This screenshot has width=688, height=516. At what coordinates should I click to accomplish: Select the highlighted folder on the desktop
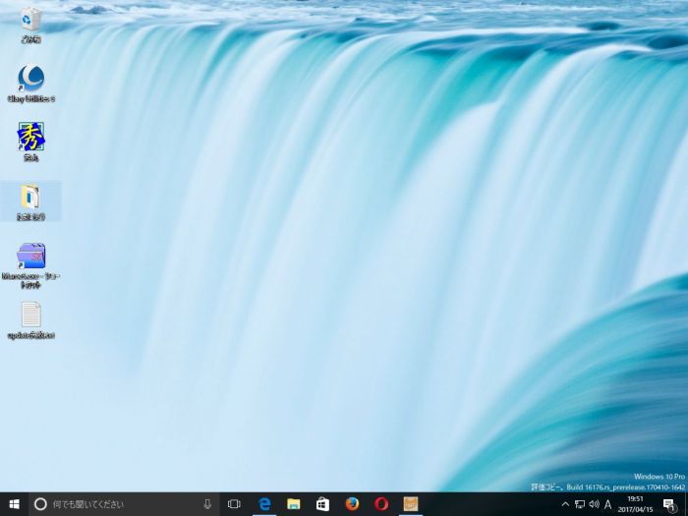(30, 198)
